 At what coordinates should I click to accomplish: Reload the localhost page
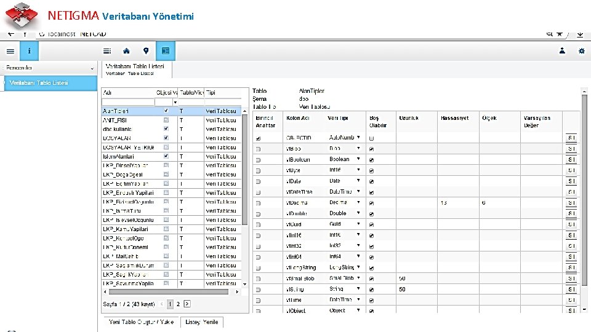[41, 34]
